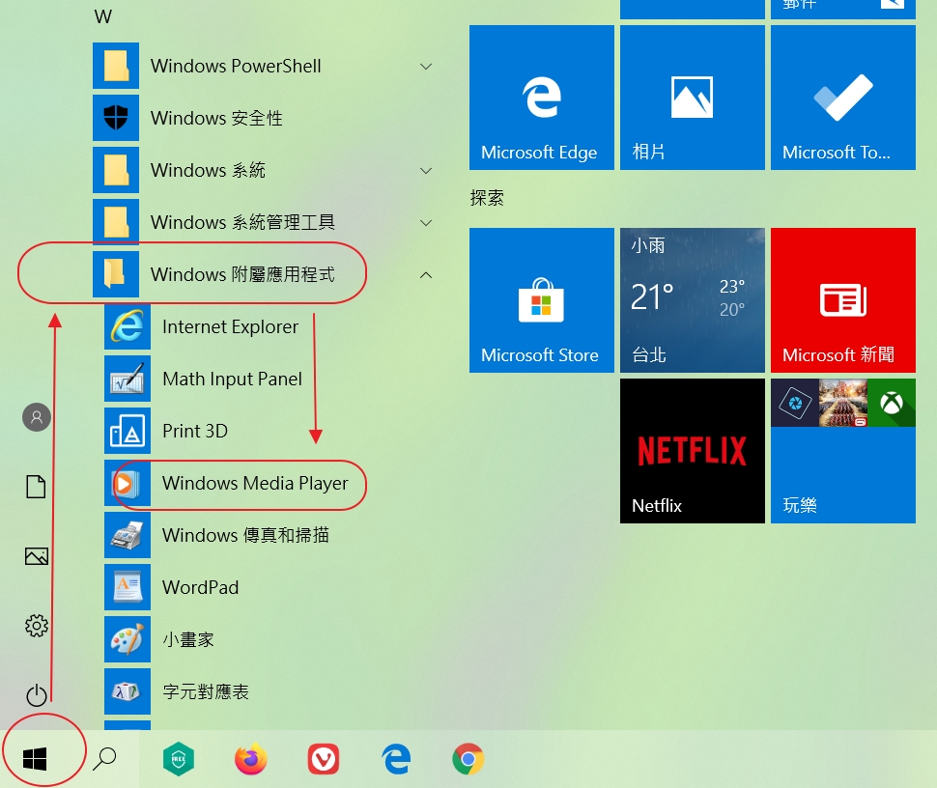Launch Print 3D app

tap(195, 431)
